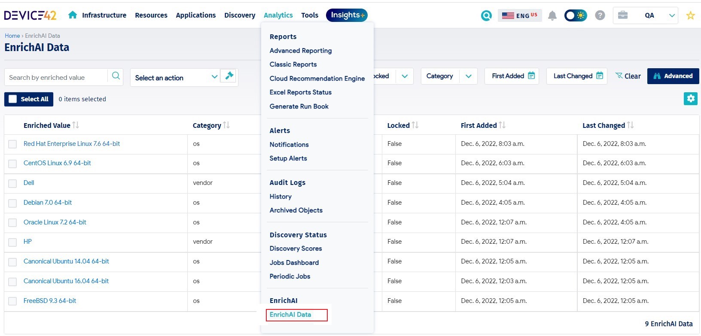Click the Home house icon
The image size is (701, 336).
point(73,15)
